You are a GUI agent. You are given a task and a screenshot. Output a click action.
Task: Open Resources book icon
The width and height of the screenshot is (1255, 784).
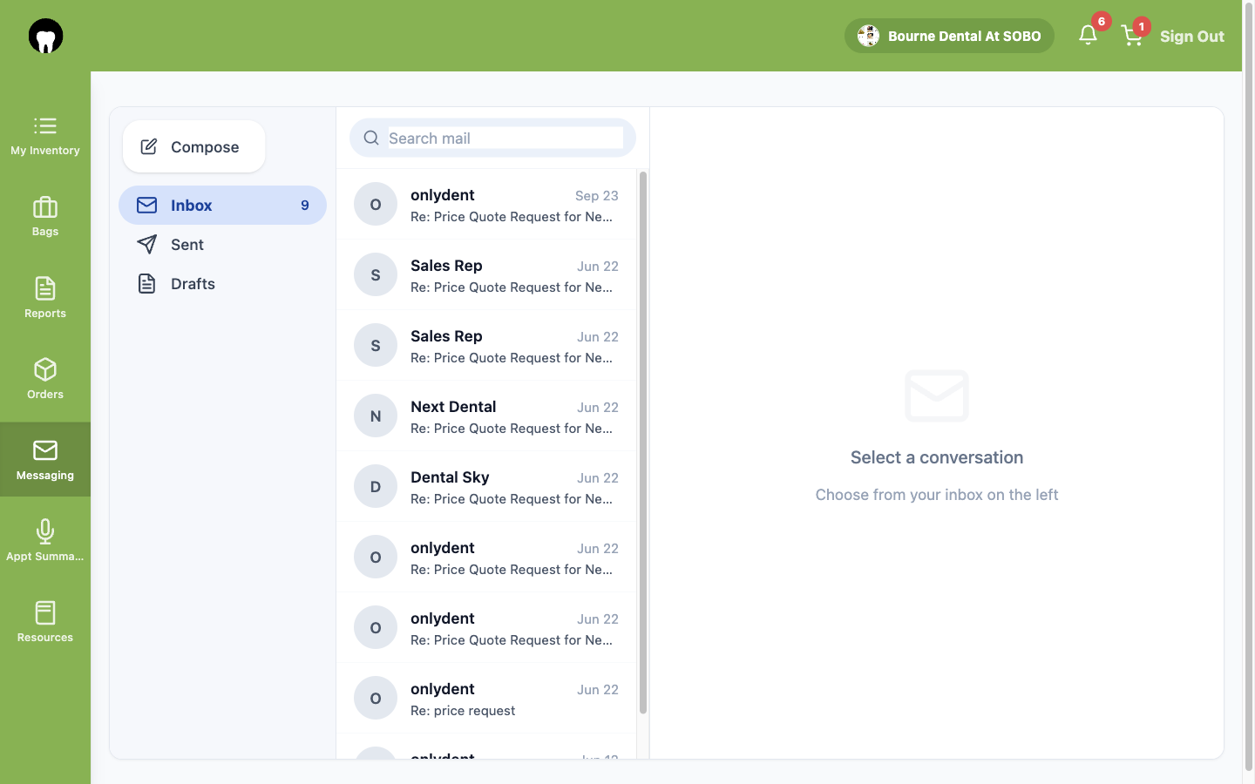pyautogui.click(x=45, y=612)
